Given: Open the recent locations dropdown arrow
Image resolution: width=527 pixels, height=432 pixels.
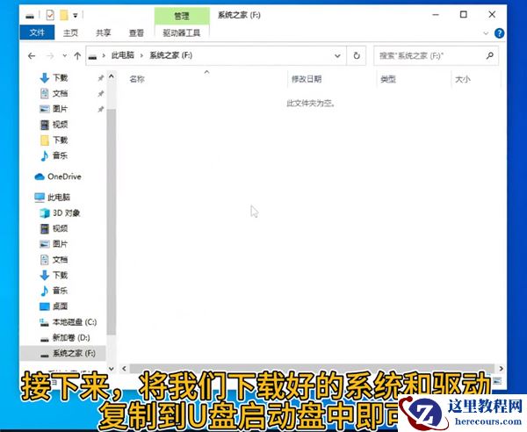Looking at the screenshot, I should pyautogui.click(x=64, y=56).
